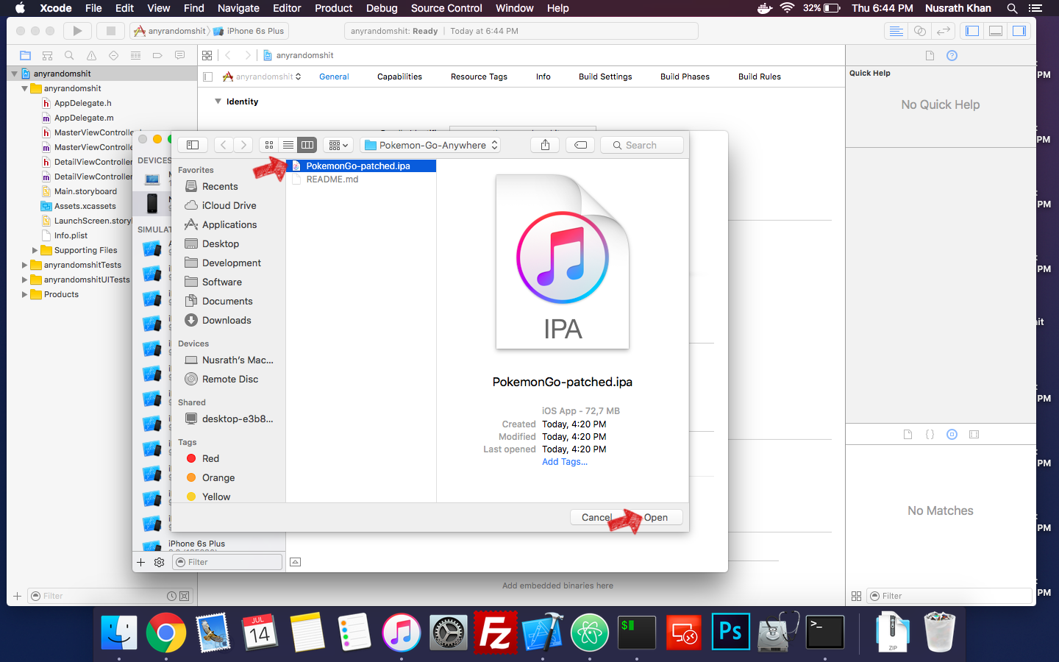This screenshot has width=1059, height=662.
Task: Select the Red tag in sidebar
Action: [210, 458]
